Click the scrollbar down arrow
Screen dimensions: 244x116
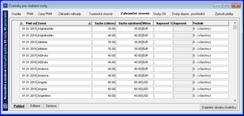(x=235, y=100)
